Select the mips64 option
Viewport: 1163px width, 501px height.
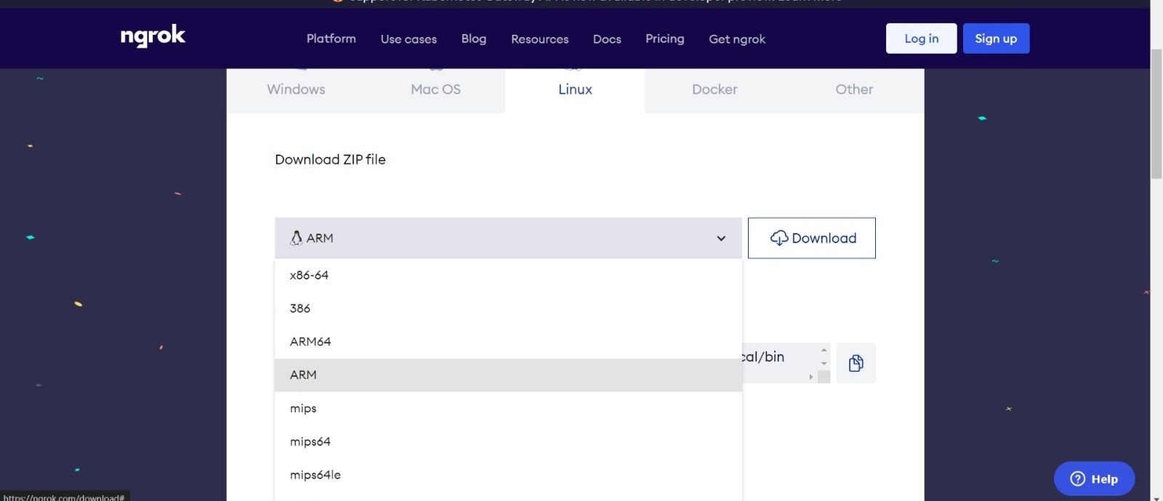310,442
